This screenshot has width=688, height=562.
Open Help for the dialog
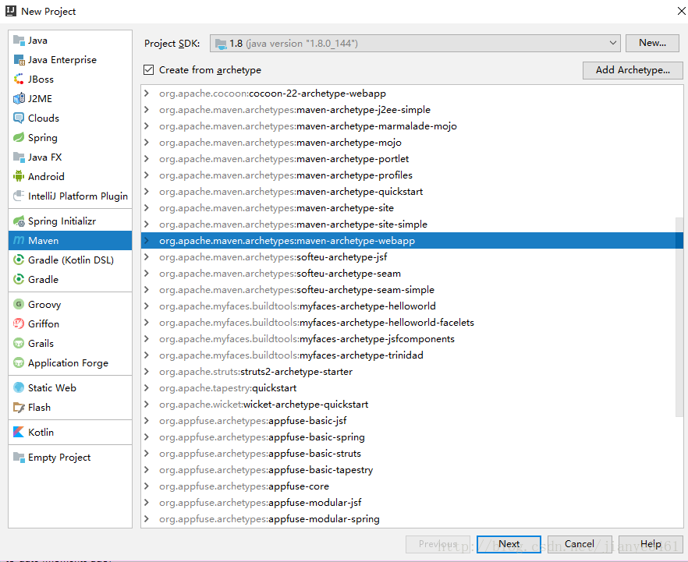[651, 544]
